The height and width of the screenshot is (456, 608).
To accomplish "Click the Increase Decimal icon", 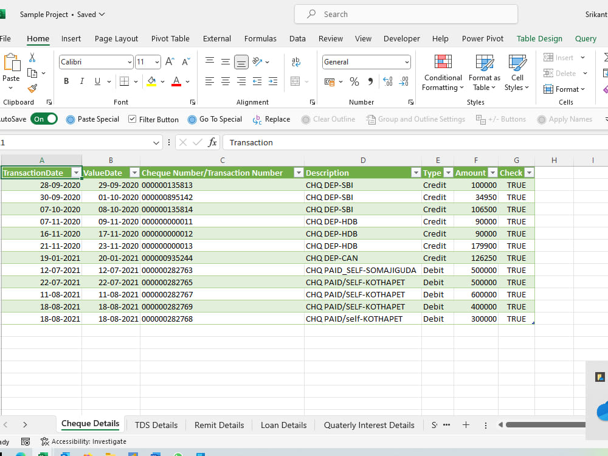I will tap(387, 81).
